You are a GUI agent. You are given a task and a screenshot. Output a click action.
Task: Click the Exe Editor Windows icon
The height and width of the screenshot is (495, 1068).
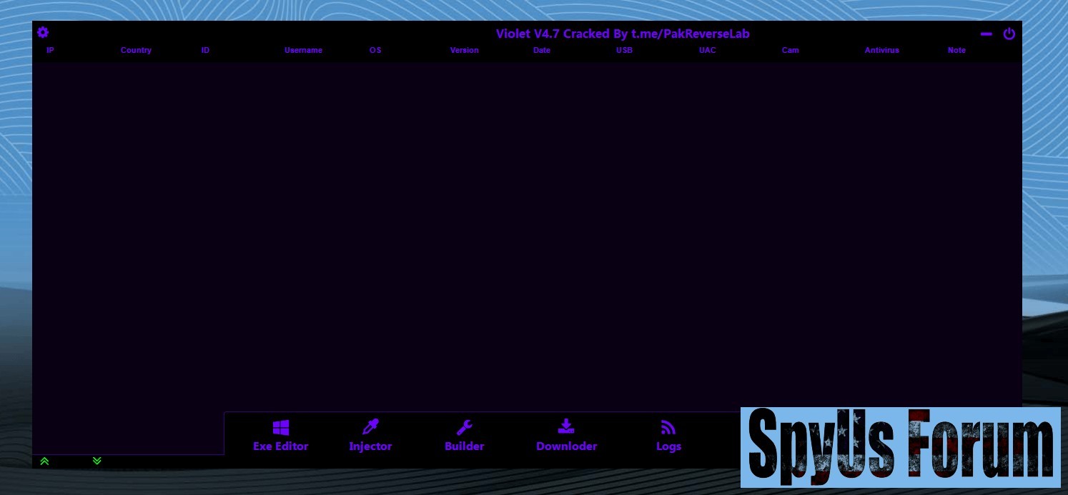point(281,428)
